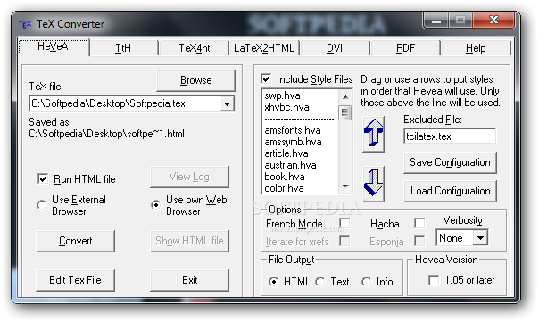This screenshot has width=539, height=322.
Task: Click the up arrow to move style up
Action: coord(373,134)
